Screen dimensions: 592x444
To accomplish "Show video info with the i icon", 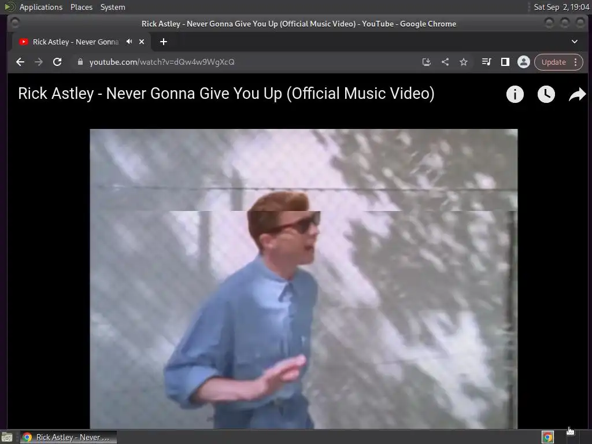I will [x=515, y=94].
